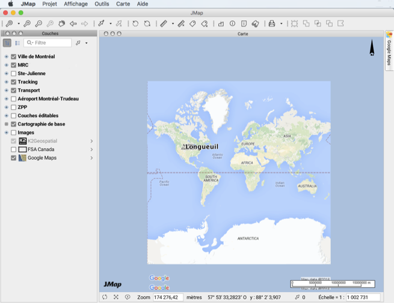Select the label tag tool
This screenshot has height=303, width=394.
(192, 23)
